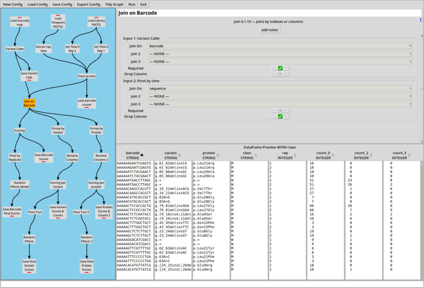Click Export Config in the toolbar
This screenshot has height=288, width=424.
coord(89,4)
